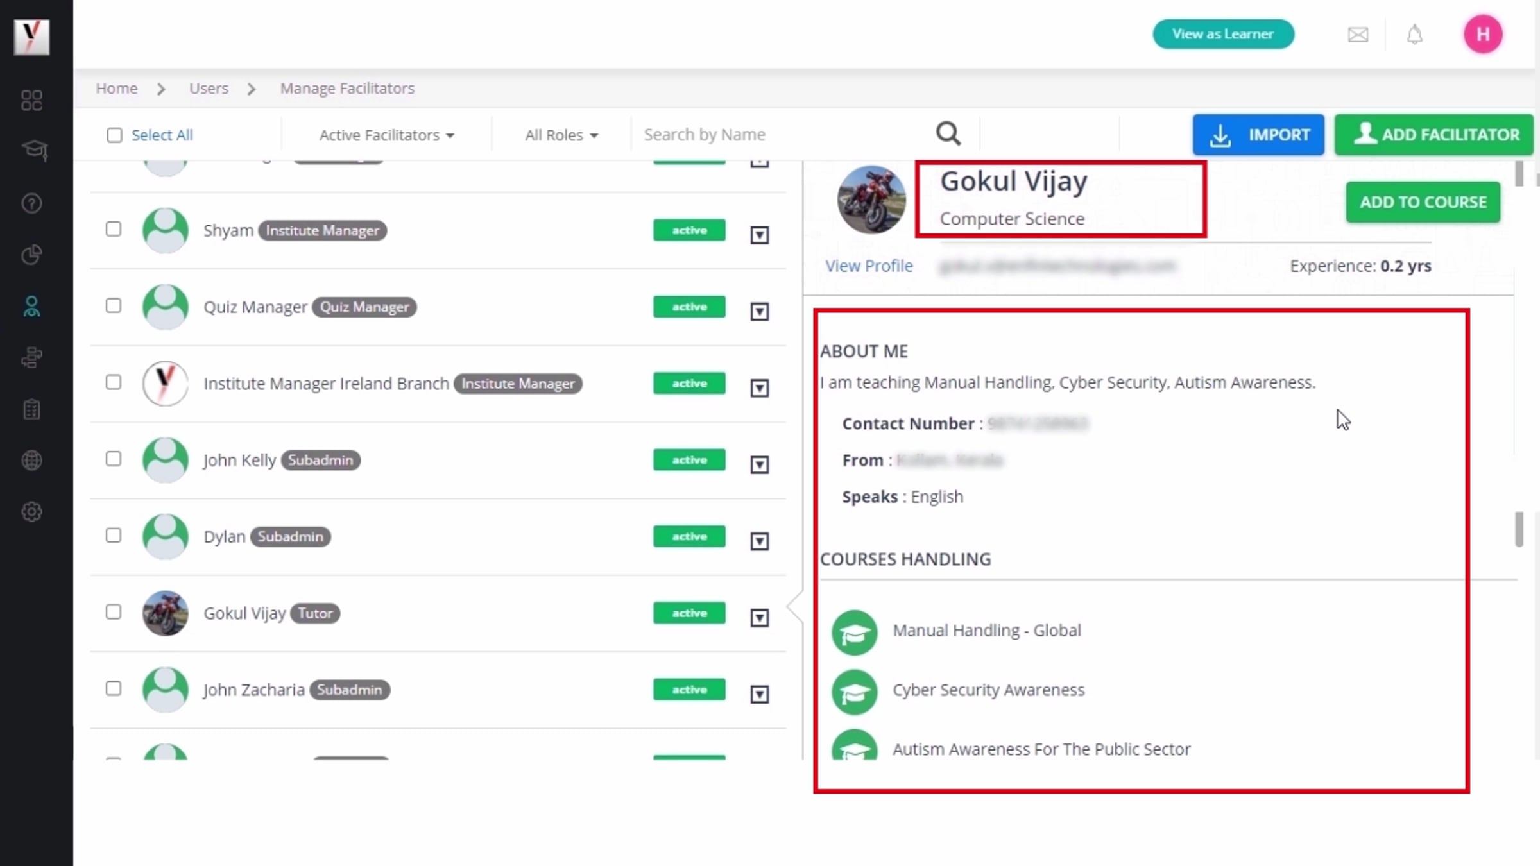Click into the Search by Name field
This screenshot has width=1540, height=866.
(783, 135)
